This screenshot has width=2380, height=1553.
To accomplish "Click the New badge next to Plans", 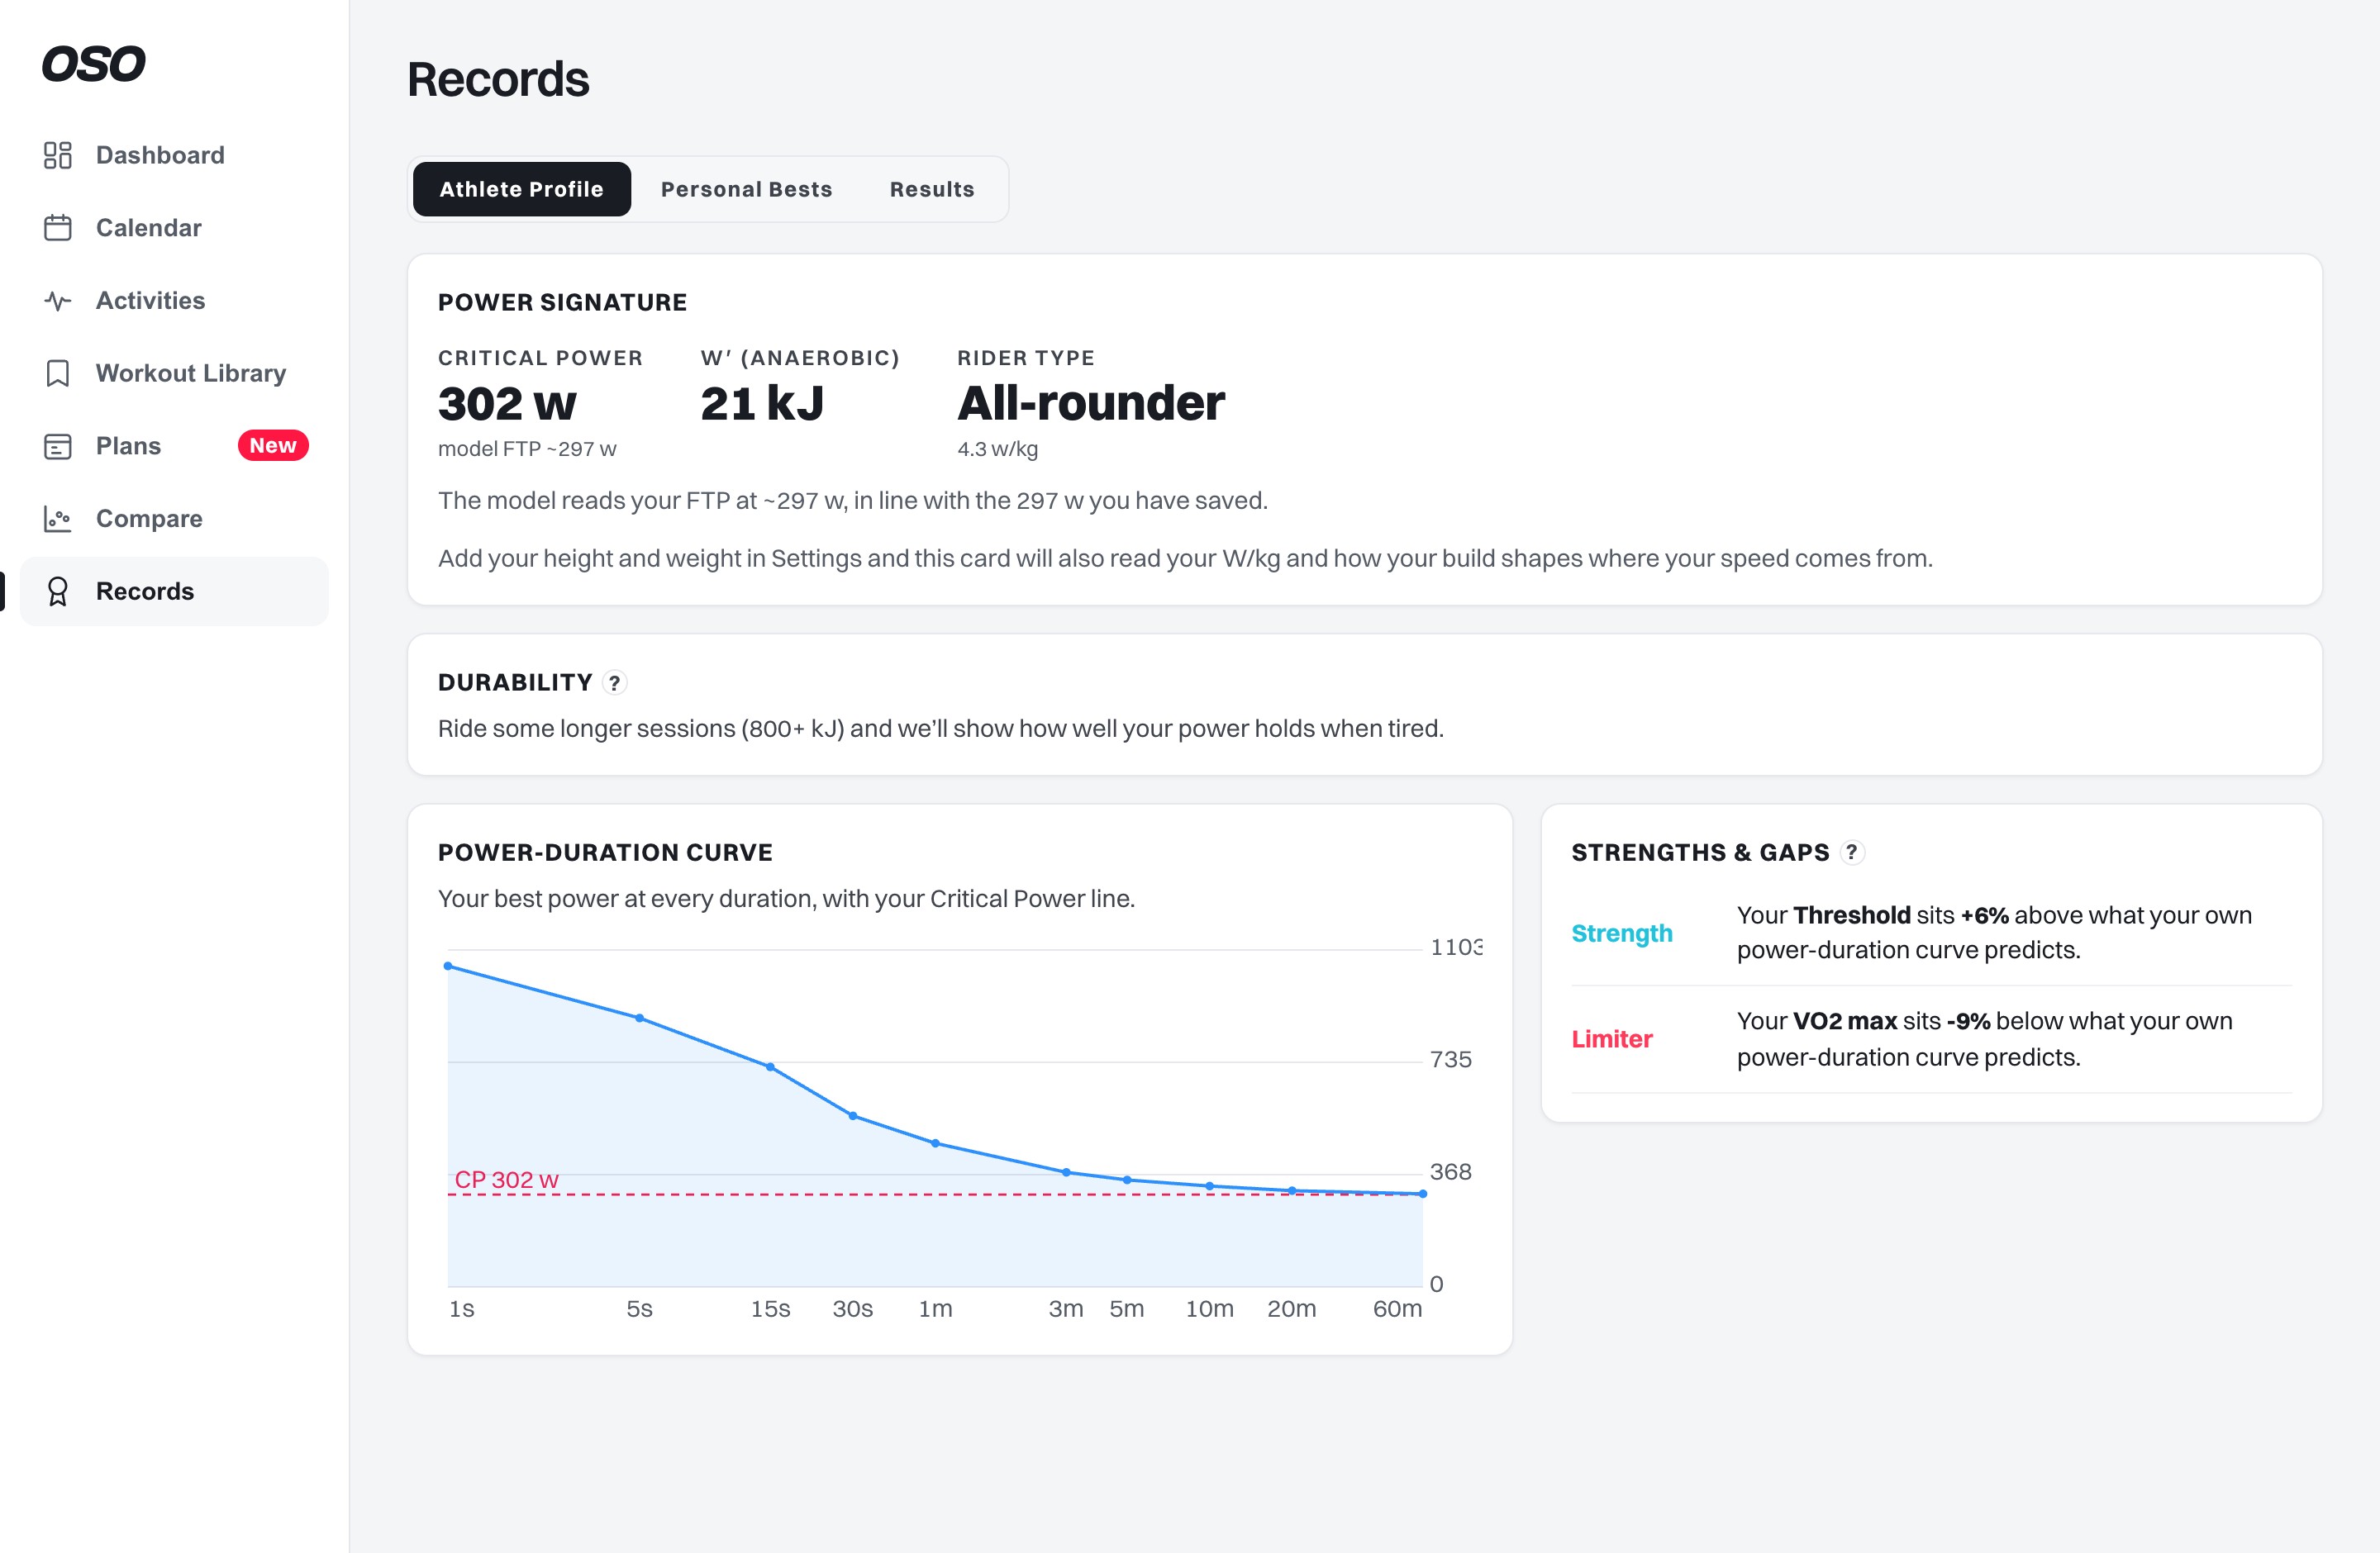I will click(273, 446).
